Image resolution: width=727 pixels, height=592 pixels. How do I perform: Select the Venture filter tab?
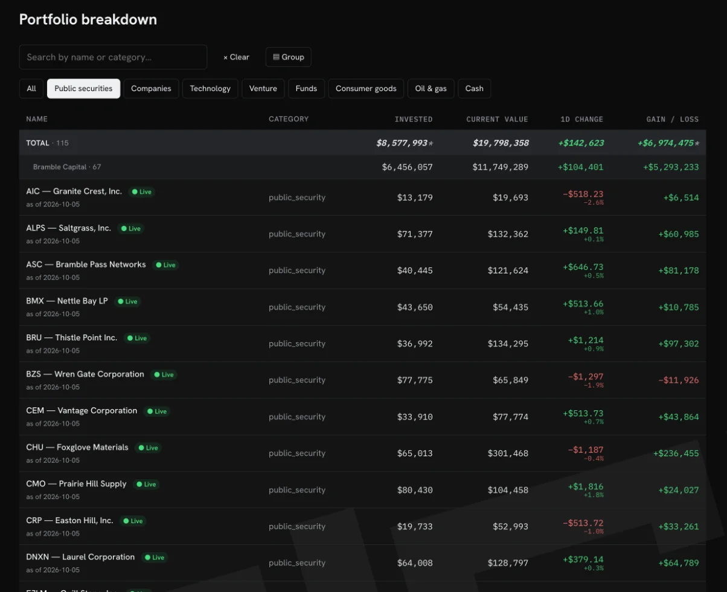(263, 88)
